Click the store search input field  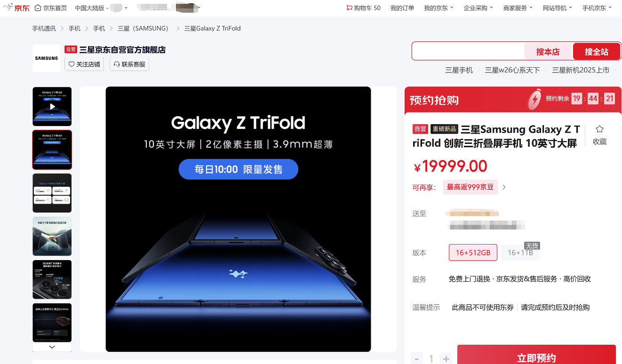(x=469, y=51)
